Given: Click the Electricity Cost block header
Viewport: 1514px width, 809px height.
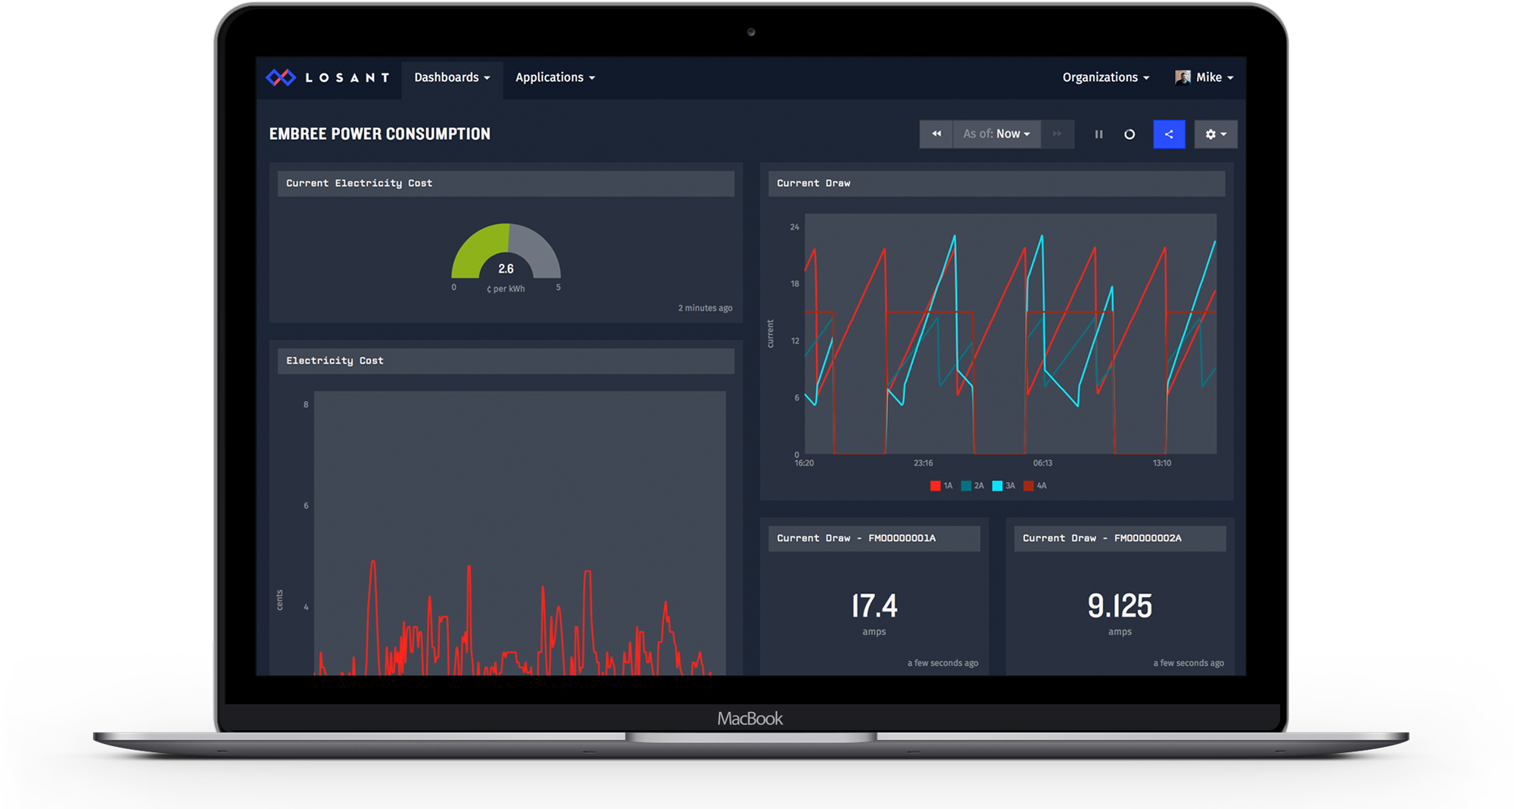Looking at the screenshot, I should tap(506, 361).
